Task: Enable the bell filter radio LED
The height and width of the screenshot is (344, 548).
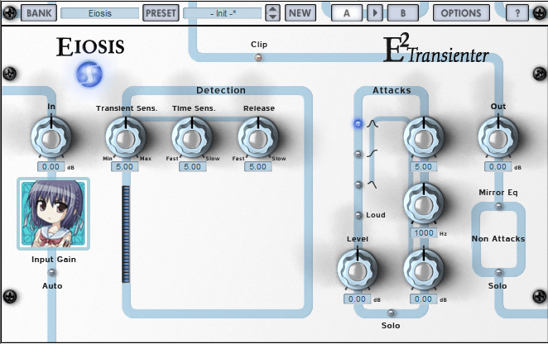Action: [358, 124]
